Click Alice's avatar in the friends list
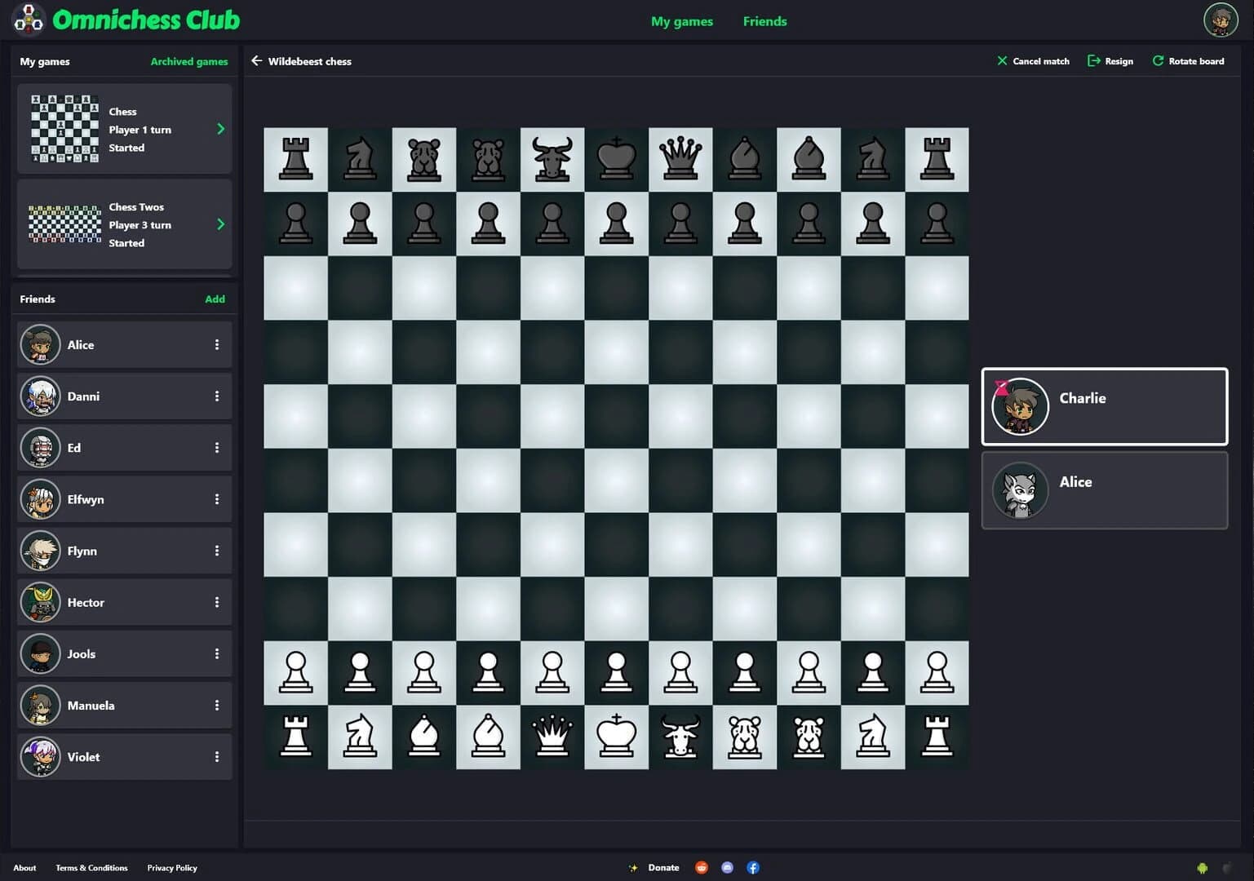 tap(40, 344)
